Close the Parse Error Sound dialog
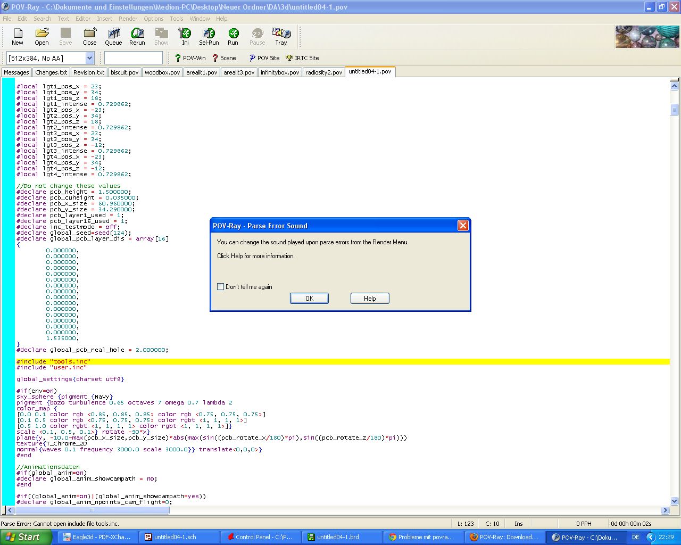This screenshot has width=681, height=545. 463,226
